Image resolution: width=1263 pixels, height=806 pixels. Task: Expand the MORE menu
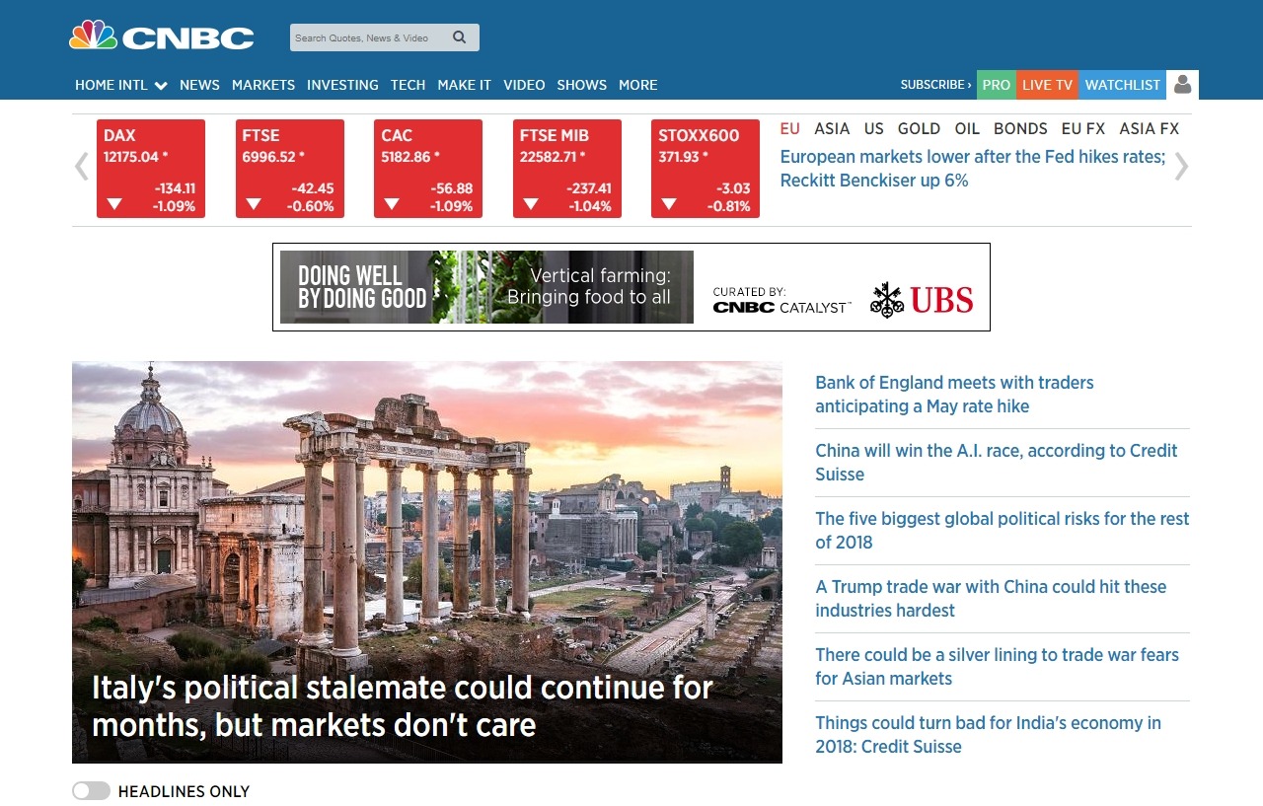(x=638, y=85)
